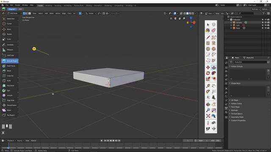Select the Select Box tool
Viewport: 271px width, 152px height.
10,19
